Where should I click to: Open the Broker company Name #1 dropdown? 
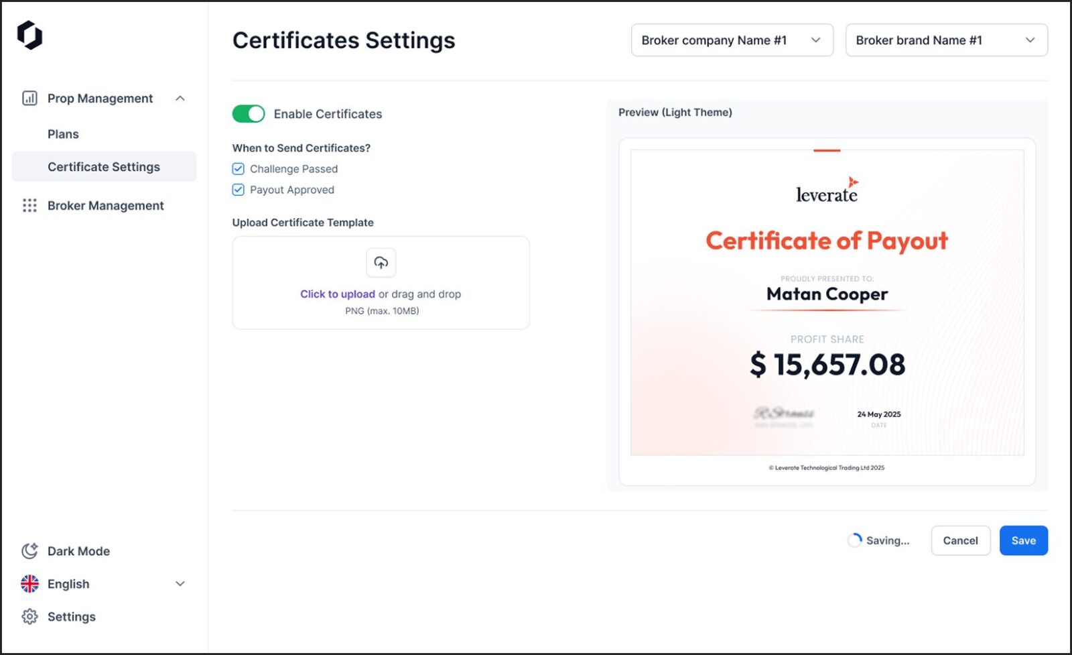732,40
